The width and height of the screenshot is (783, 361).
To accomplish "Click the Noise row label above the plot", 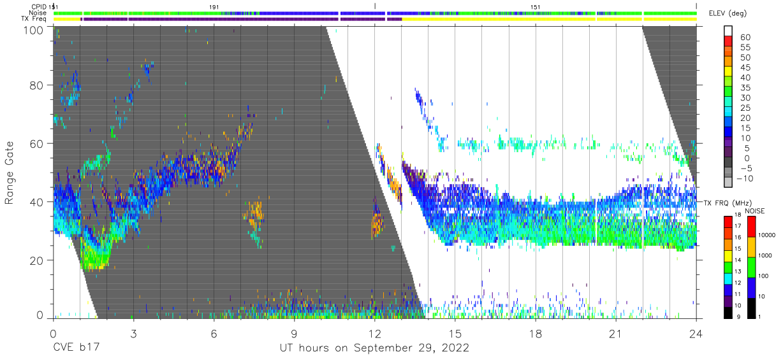I will [38, 13].
